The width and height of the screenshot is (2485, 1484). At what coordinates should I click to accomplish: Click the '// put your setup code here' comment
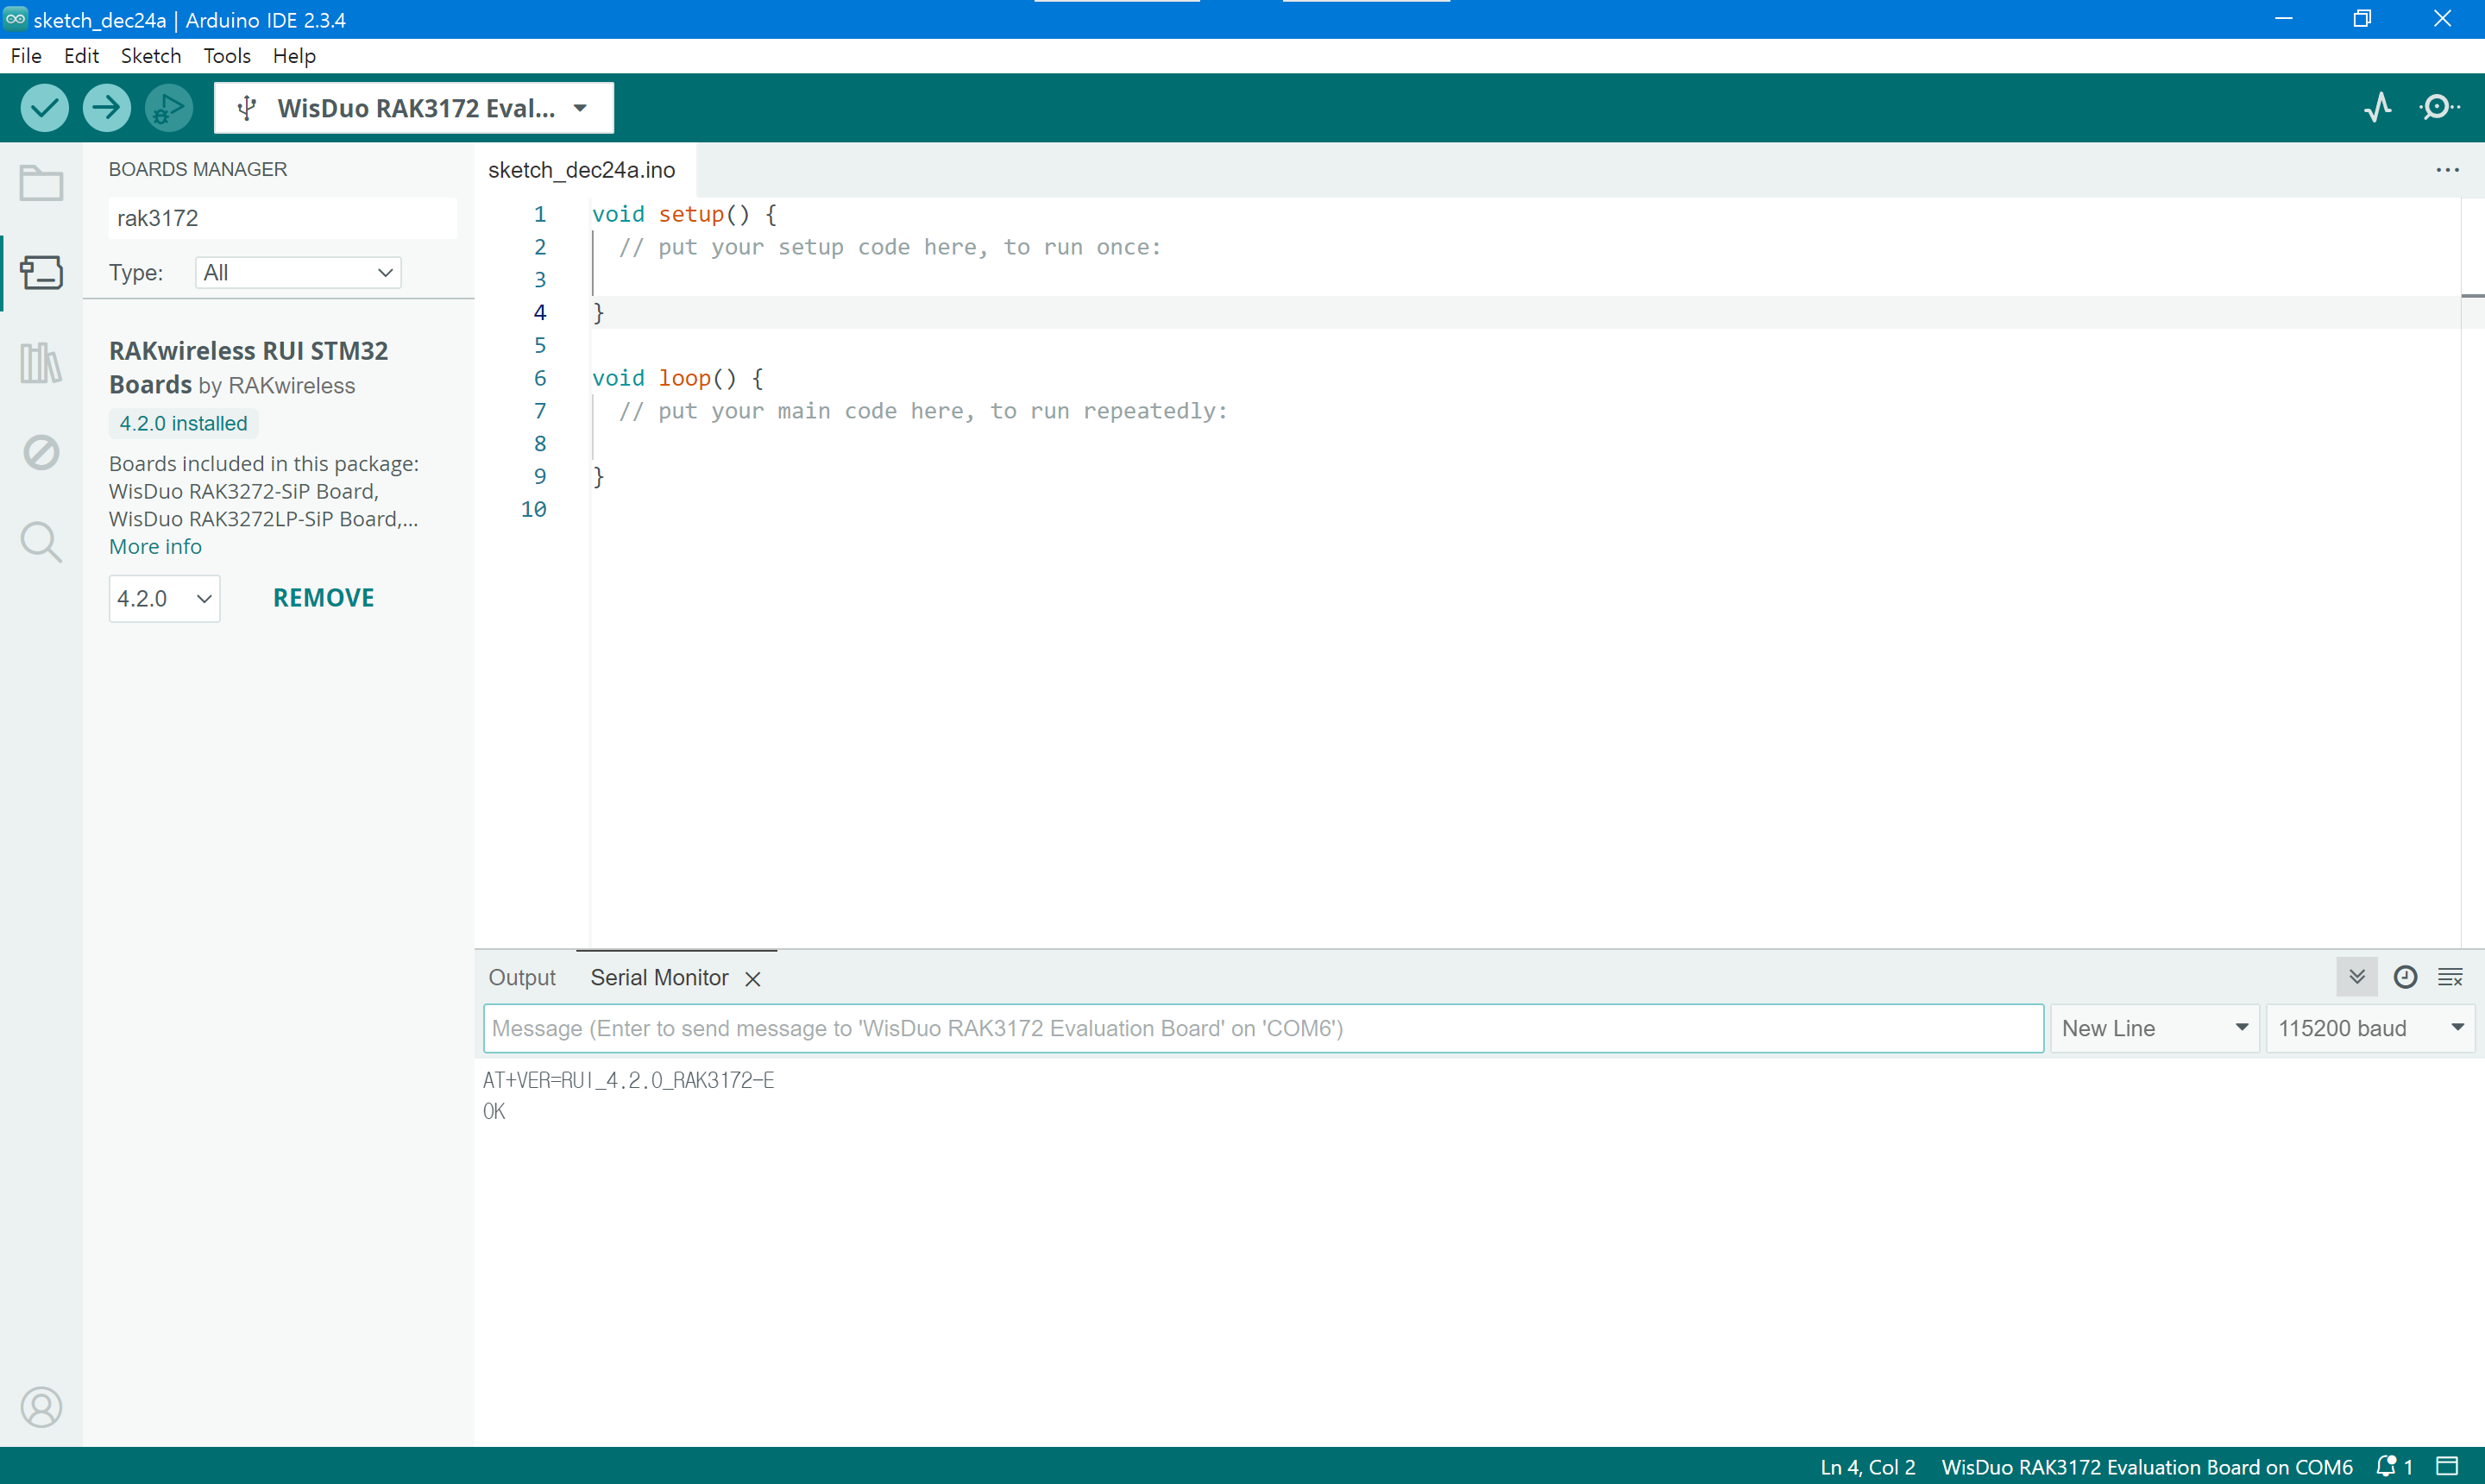[x=890, y=247]
